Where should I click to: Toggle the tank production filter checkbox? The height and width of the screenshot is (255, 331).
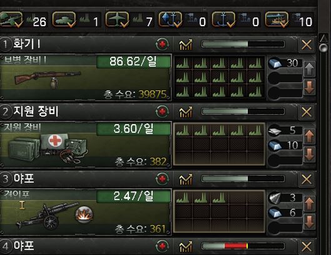click(x=64, y=19)
